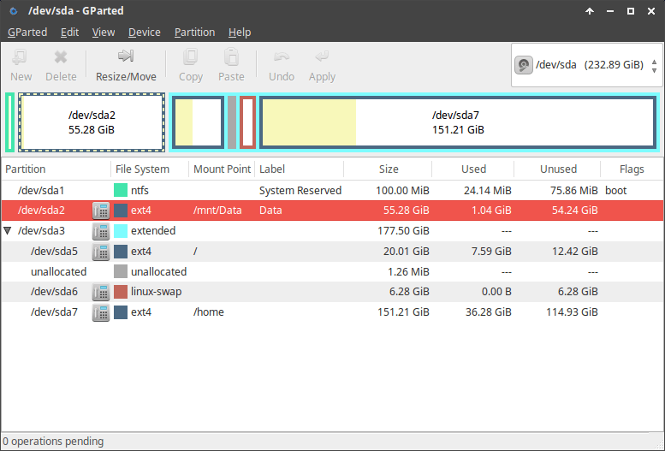Sort by the Mount Point column header

tap(222, 169)
